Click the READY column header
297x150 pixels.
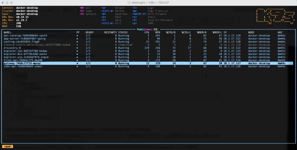click(90, 32)
